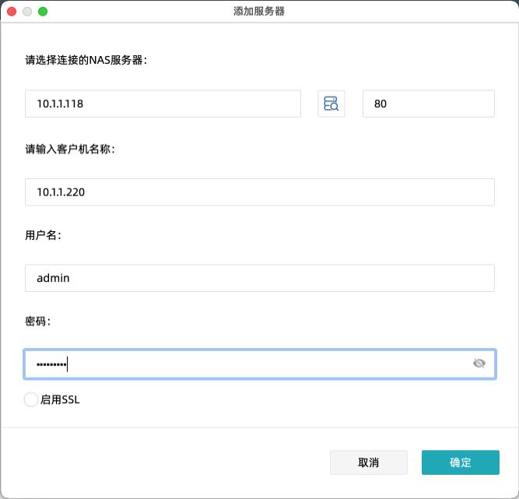The height and width of the screenshot is (499, 519).
Task: Click the search NAS server icon
Action: (331, 104)
